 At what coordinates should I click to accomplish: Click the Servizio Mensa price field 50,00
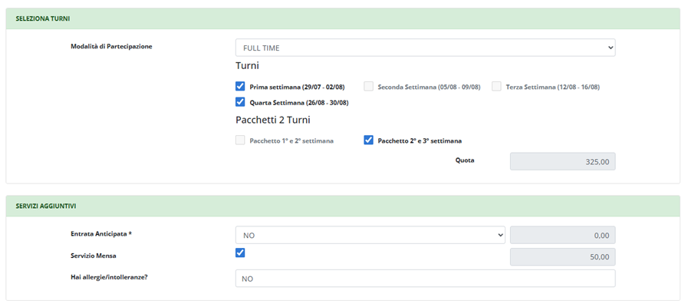pyautogui.click(x=562, y=257)
